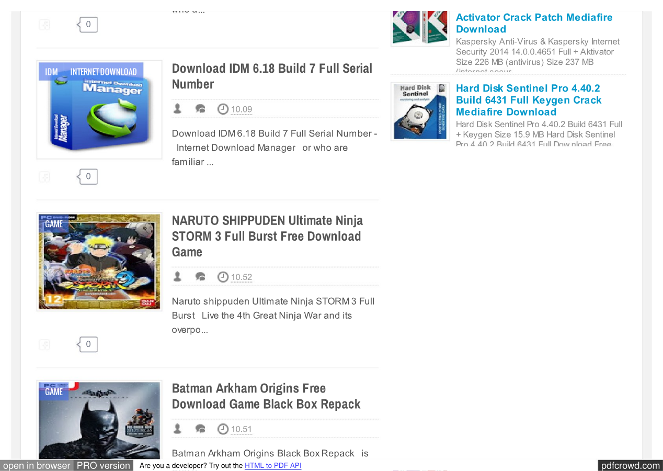Click the HTML to PDF API link

point(273,466)
